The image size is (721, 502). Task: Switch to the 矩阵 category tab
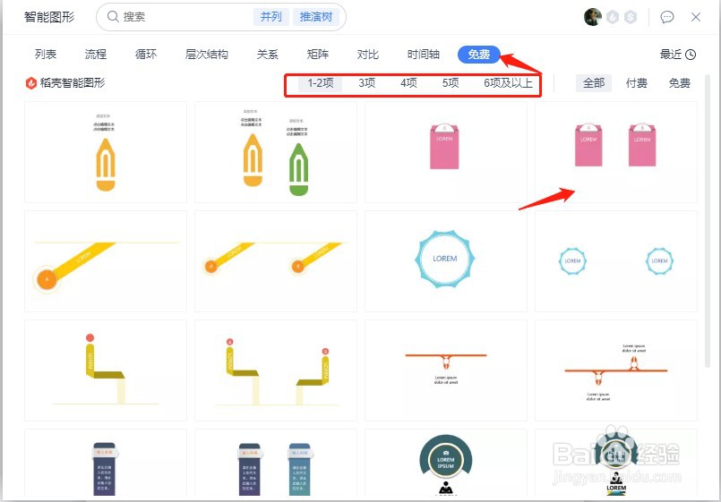pyautogui.click(x=318, y=55)
